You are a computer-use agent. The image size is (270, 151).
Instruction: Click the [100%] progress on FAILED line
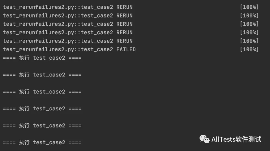click(x=249, y=49)
